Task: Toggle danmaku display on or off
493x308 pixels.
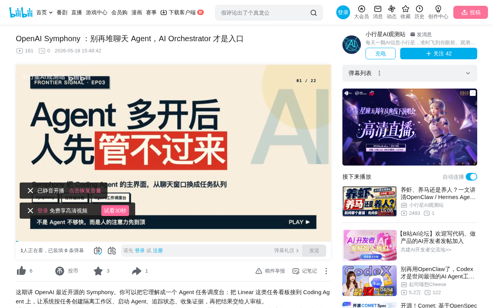Action: point(98,251)
